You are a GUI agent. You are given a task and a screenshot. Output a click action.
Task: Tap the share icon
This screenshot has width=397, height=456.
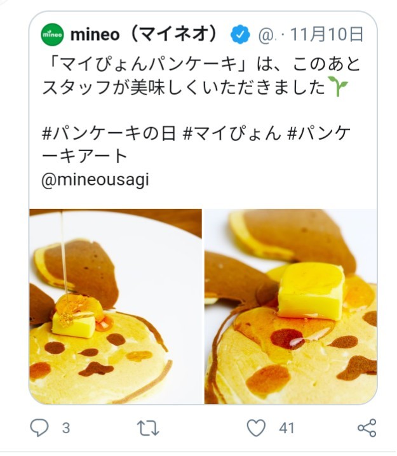tap(367, 428)
